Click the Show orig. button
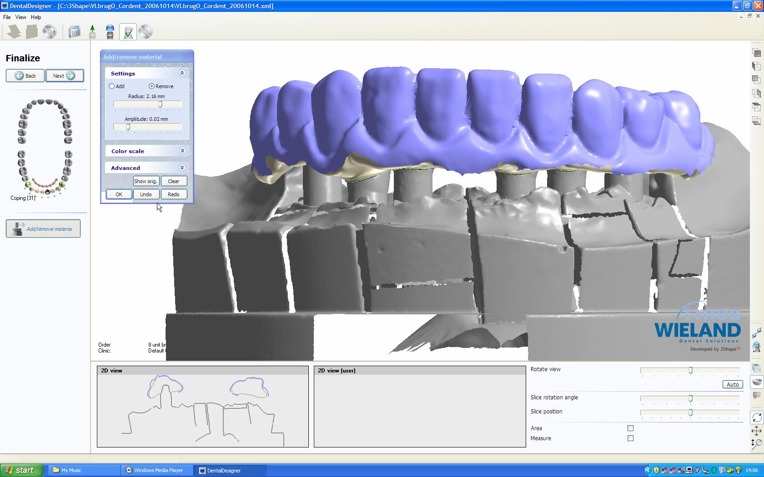Viewport: 764px width, 477px height. tap(146, 181)
